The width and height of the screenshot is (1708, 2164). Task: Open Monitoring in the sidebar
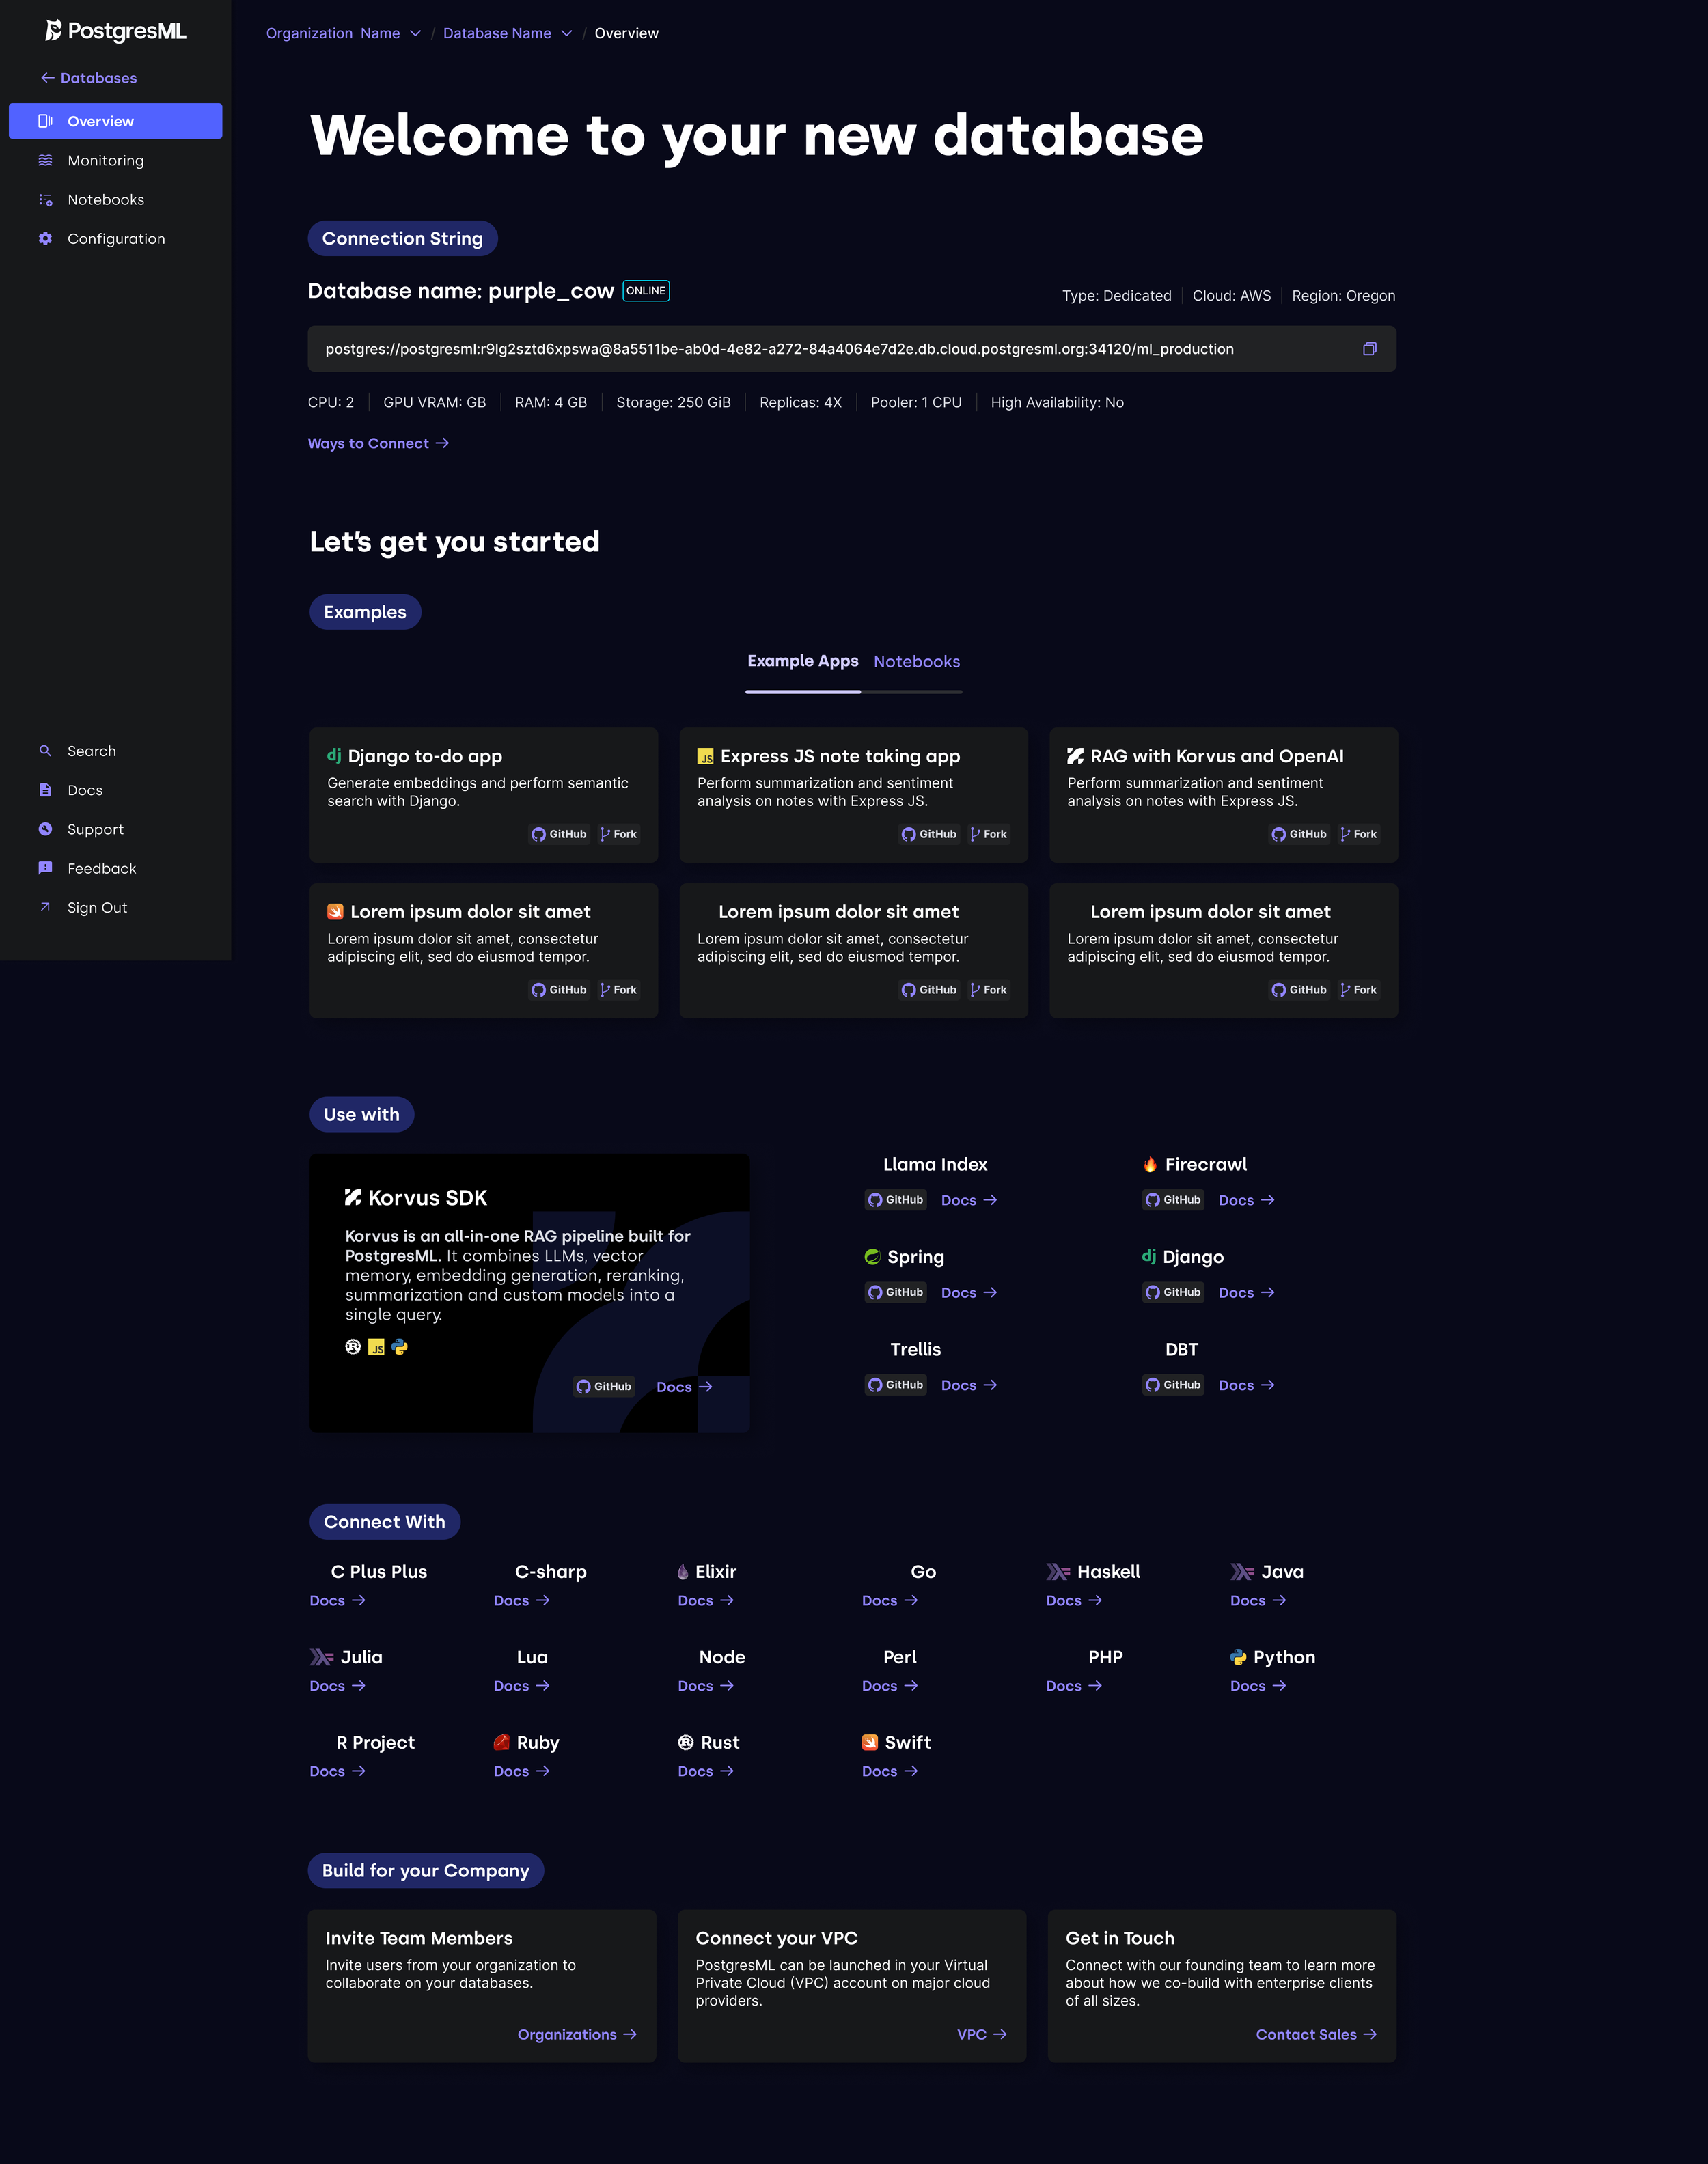[x=105, y=161]
